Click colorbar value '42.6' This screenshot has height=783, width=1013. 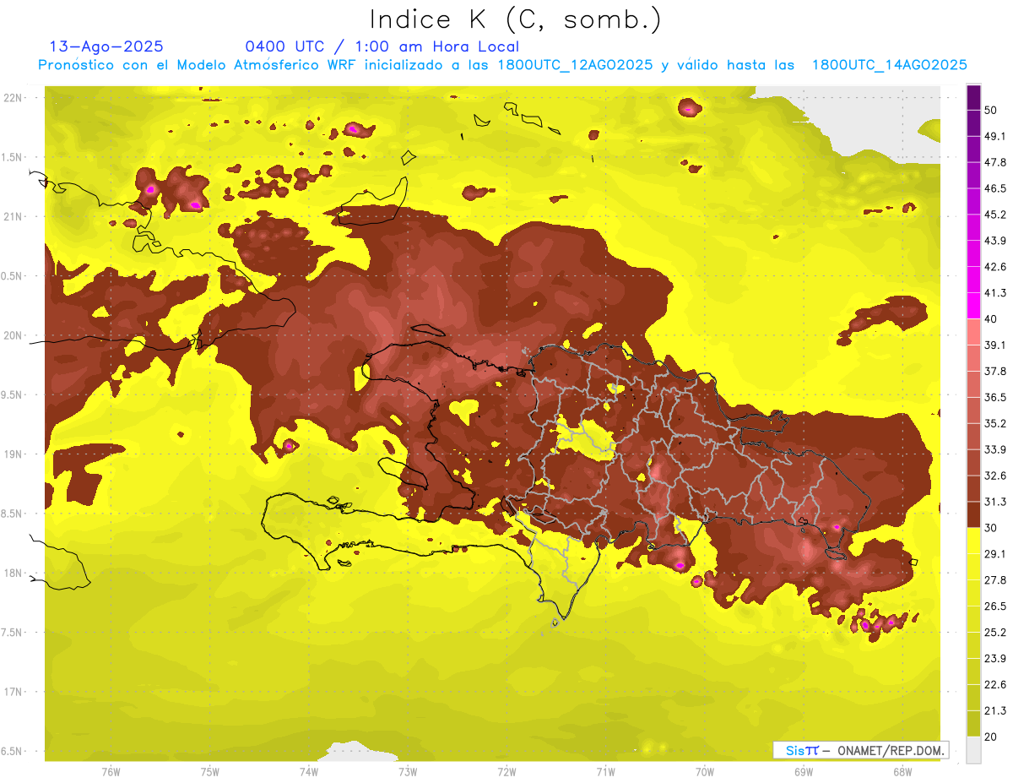click(995, 267)
